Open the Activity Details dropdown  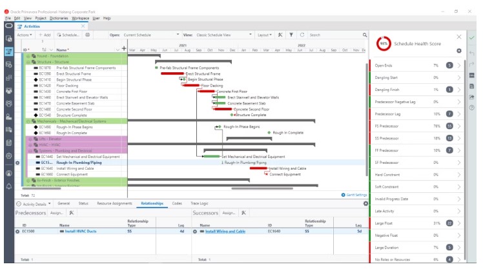click(34, 204)
